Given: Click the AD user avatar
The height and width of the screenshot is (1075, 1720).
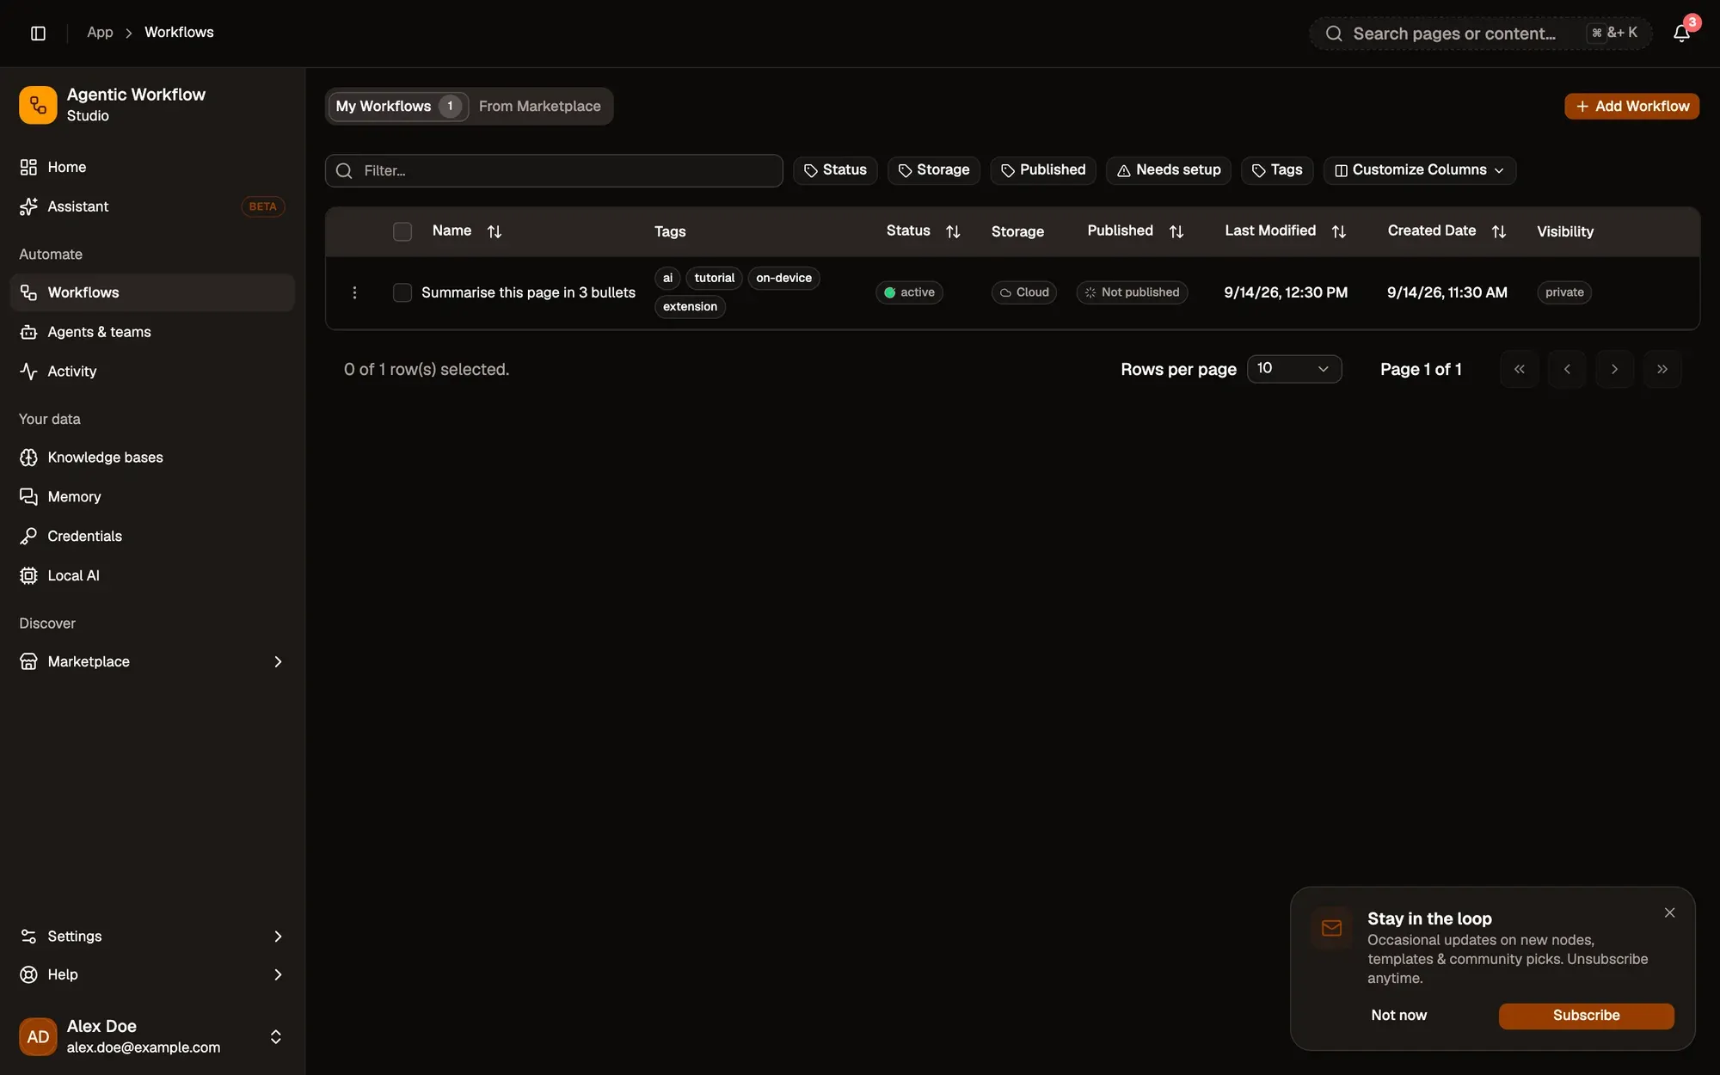Looking at the screenshot, I should [x=38, y=1036].
